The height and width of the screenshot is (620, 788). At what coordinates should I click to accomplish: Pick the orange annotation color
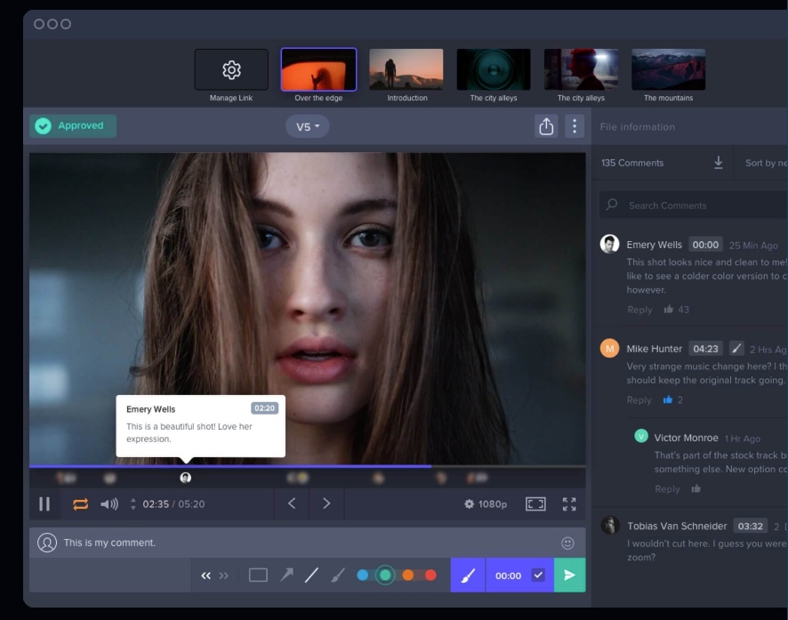410,575
